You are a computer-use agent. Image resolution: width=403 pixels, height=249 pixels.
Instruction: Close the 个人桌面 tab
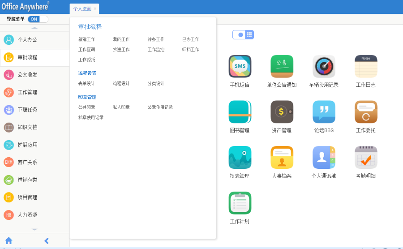coord(95,9)
